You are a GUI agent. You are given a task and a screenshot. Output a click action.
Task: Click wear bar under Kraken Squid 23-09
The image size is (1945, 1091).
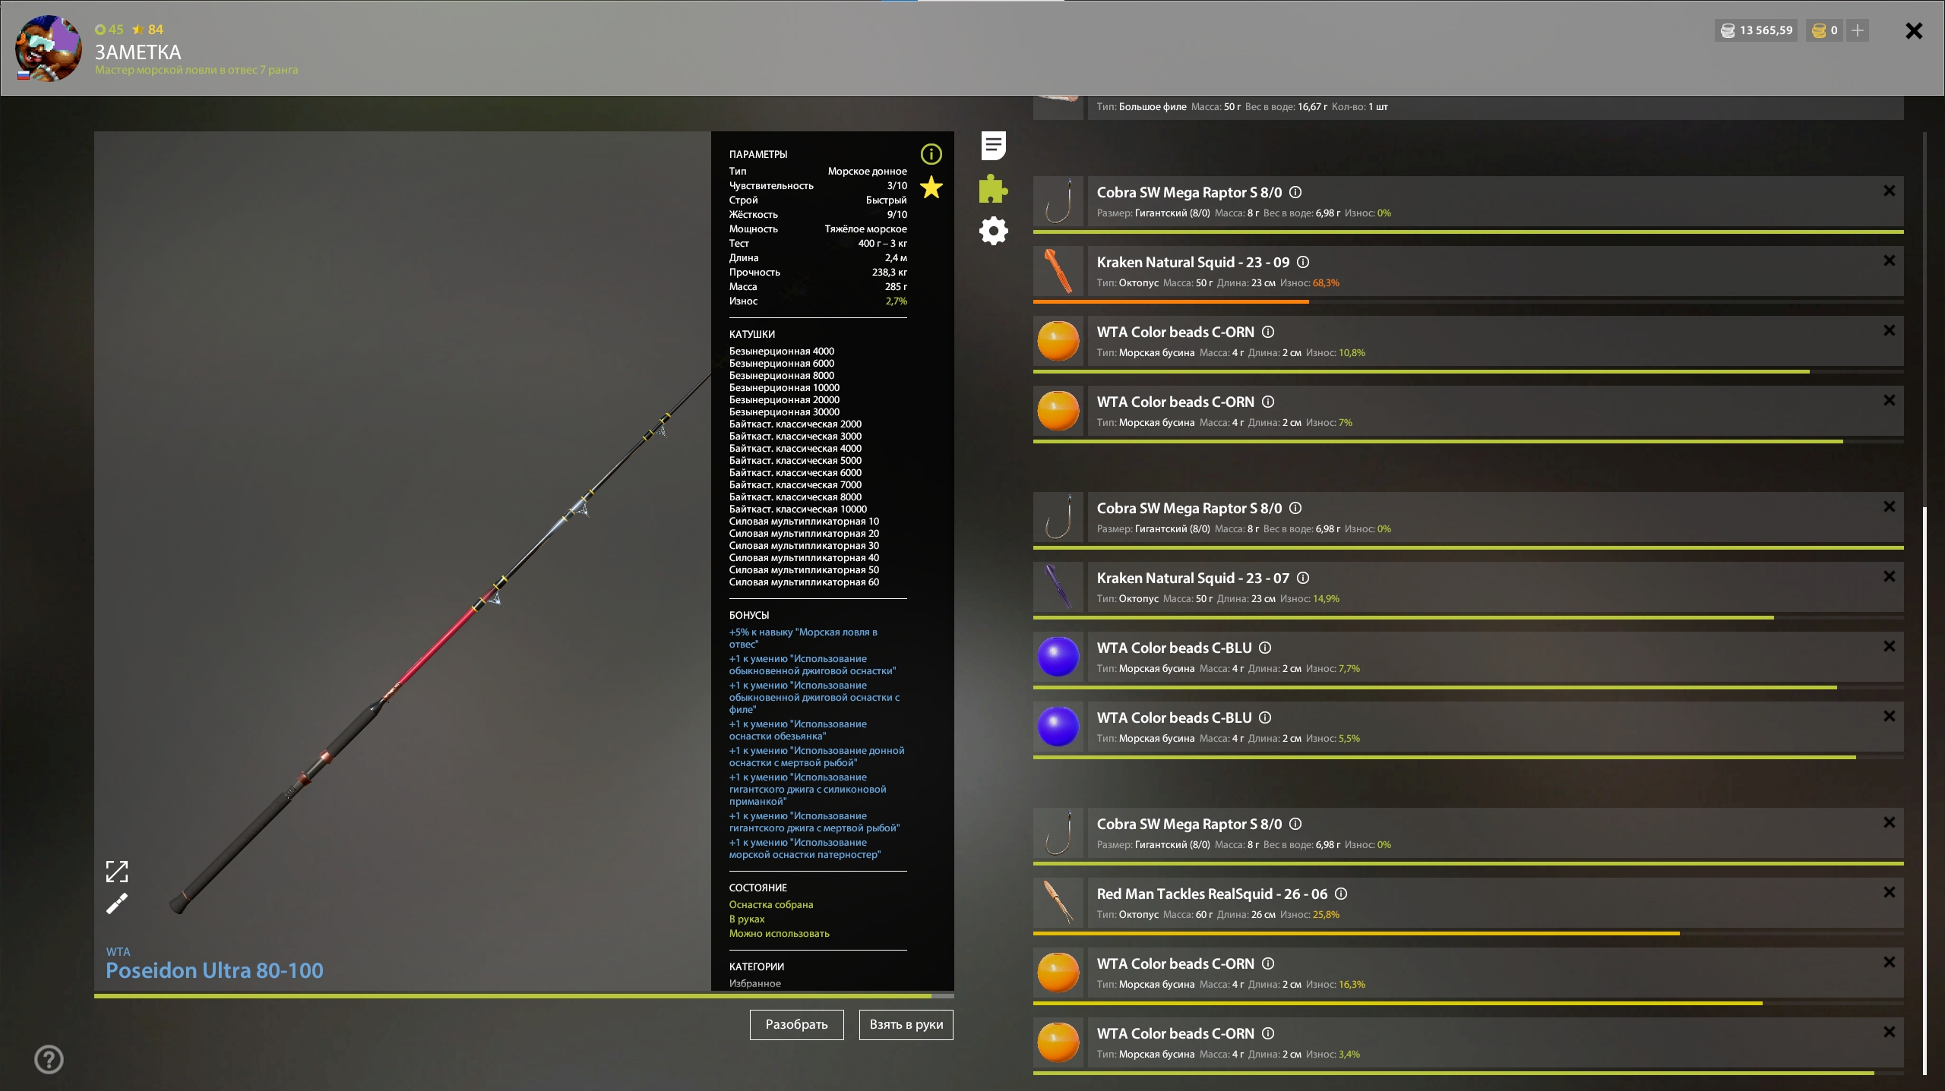click(x=1468, y=301)
